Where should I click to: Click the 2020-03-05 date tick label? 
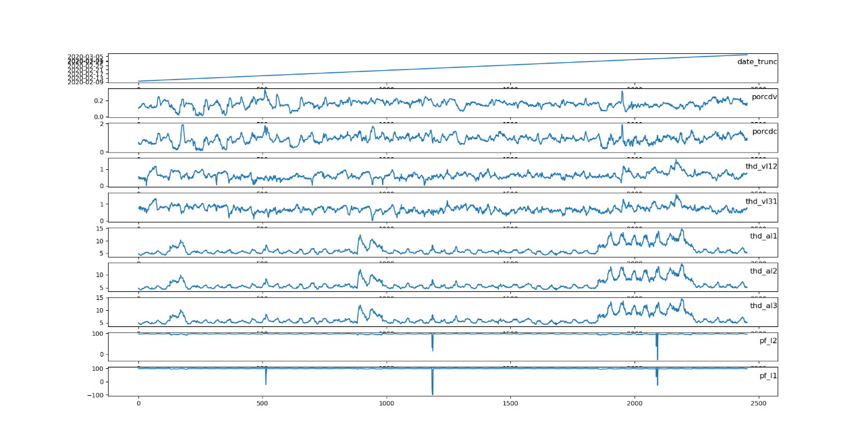coord(85,57)
